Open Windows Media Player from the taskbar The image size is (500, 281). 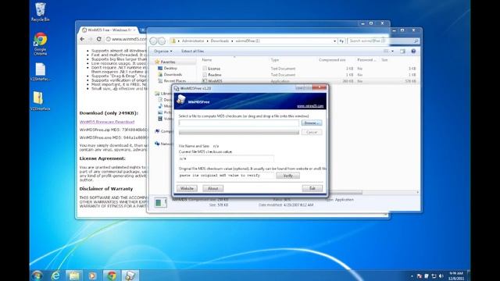point(92,276)
